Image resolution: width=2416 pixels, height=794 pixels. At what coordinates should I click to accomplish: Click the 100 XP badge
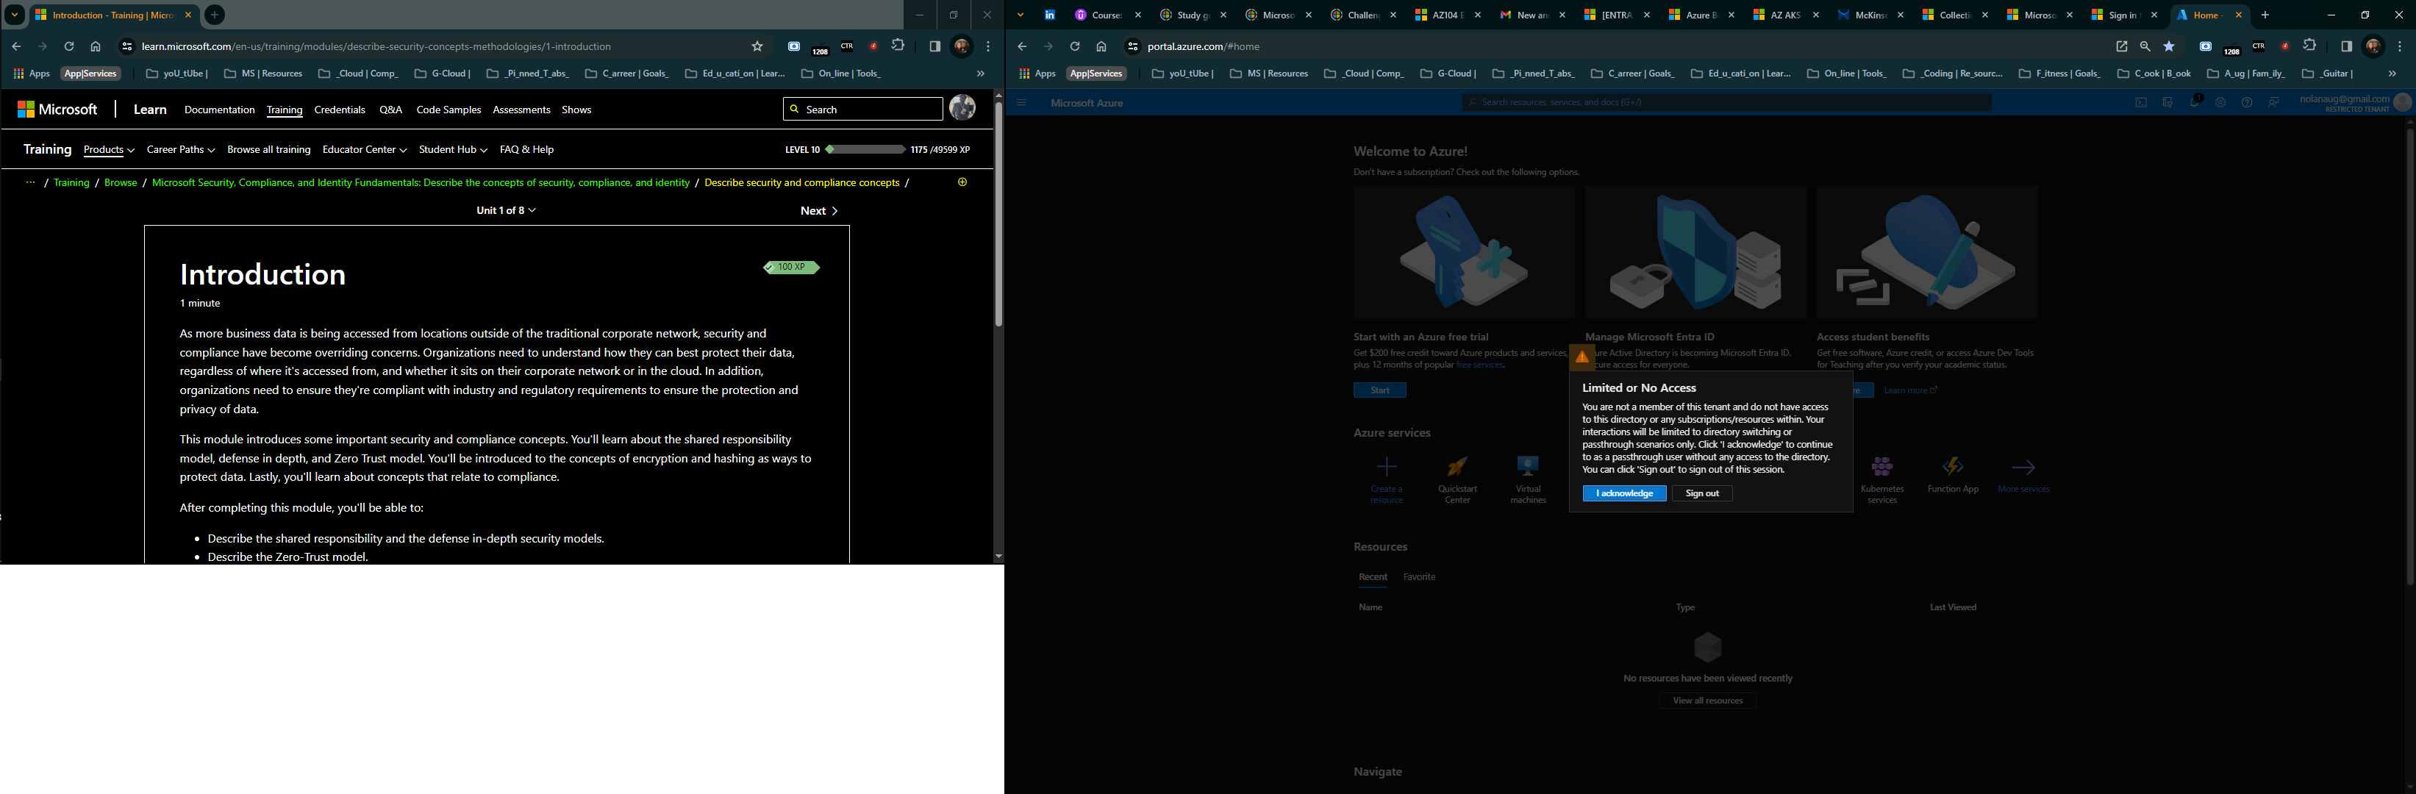pyautogui.click(x=792, y=267)
